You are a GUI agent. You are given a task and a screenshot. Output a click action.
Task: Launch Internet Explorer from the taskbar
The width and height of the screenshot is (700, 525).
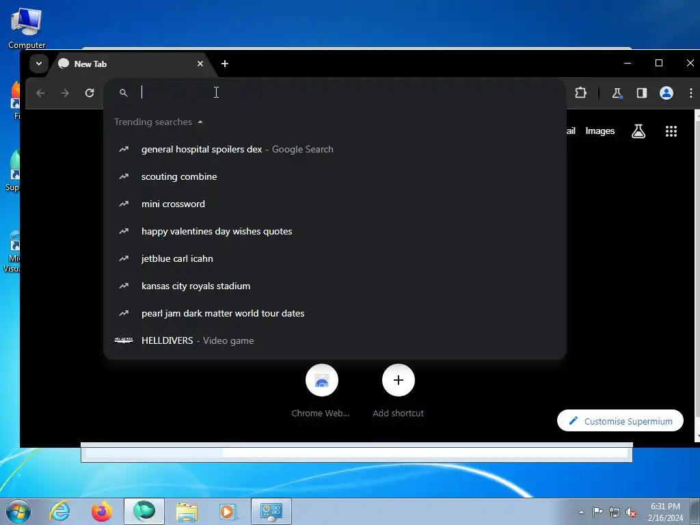60,511
